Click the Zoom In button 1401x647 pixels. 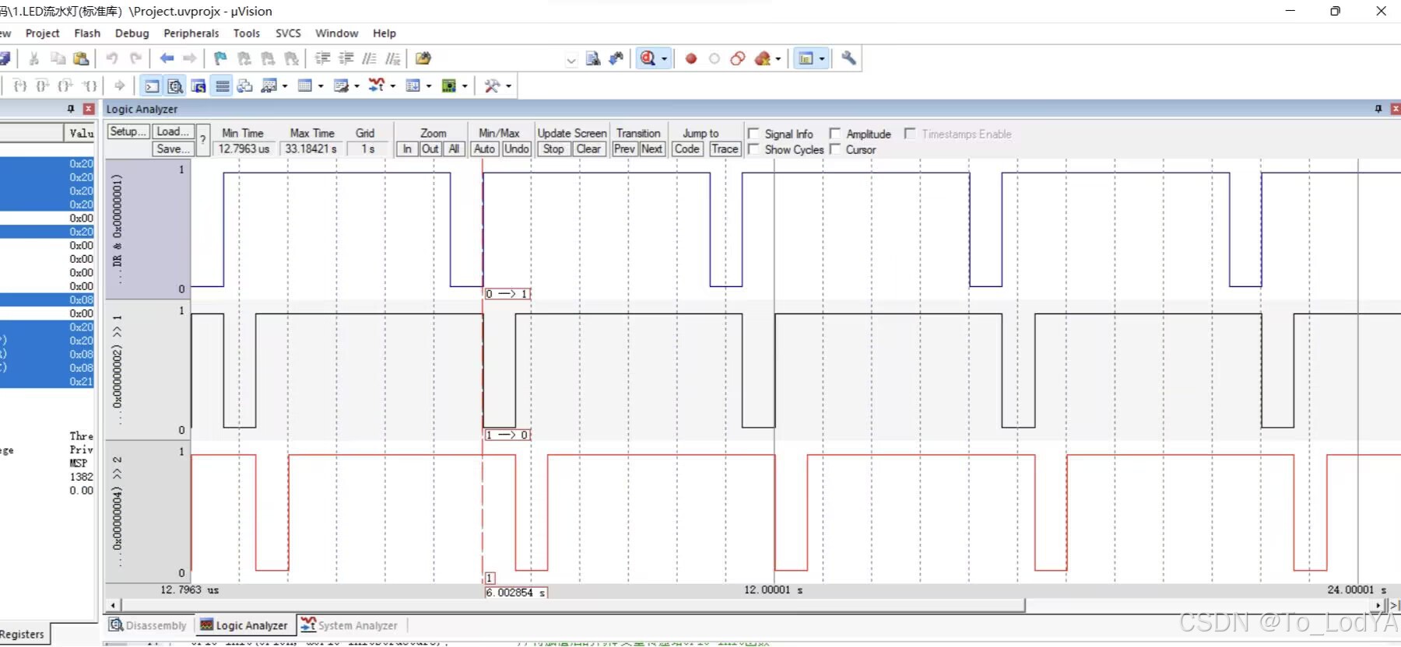coord(407,149)
